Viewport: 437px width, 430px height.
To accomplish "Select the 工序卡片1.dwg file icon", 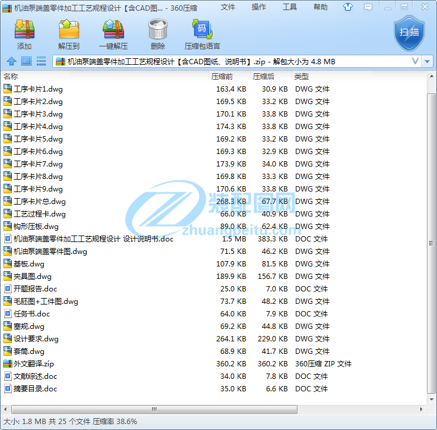I will (x=8, y=89).
